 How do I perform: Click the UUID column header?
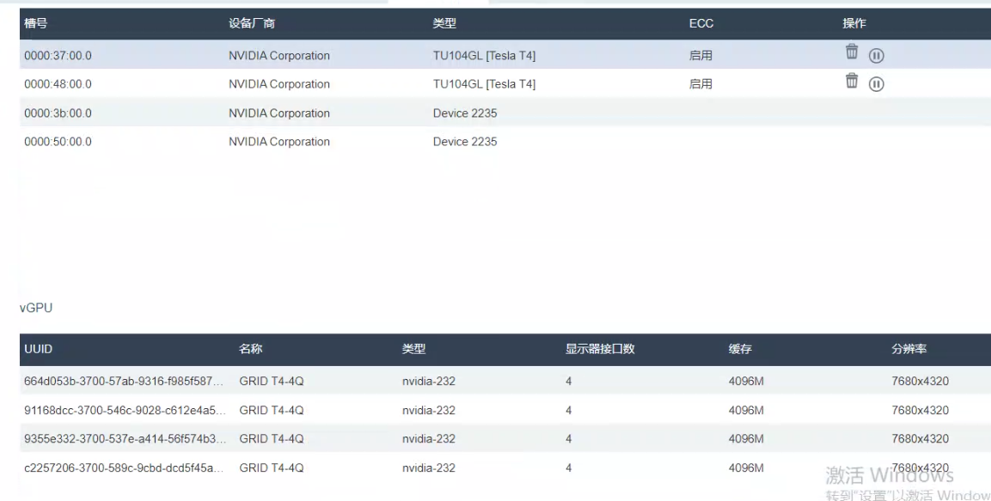coord(39,350)
